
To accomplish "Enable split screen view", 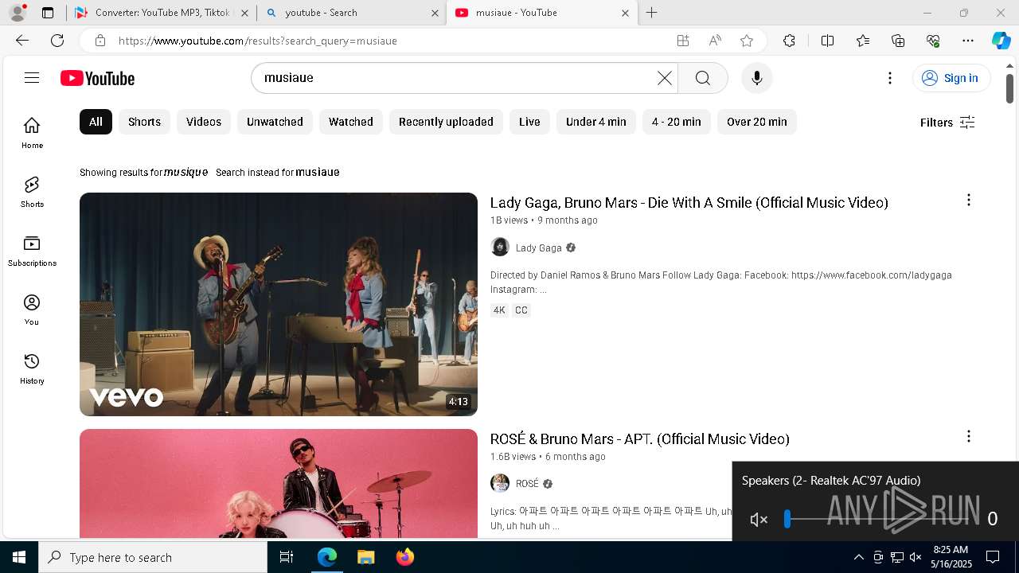I will pos(827,41).
